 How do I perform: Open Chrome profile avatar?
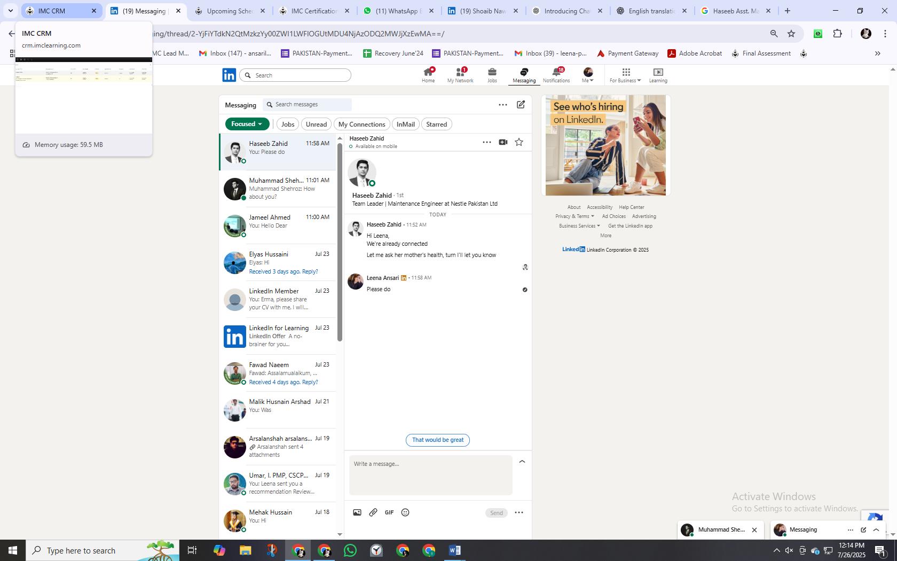(x=865, y=34)
